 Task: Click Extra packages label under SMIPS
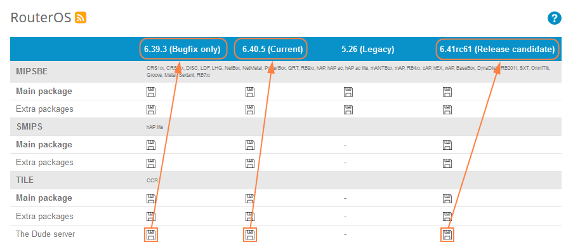click(x=44, y=163)
